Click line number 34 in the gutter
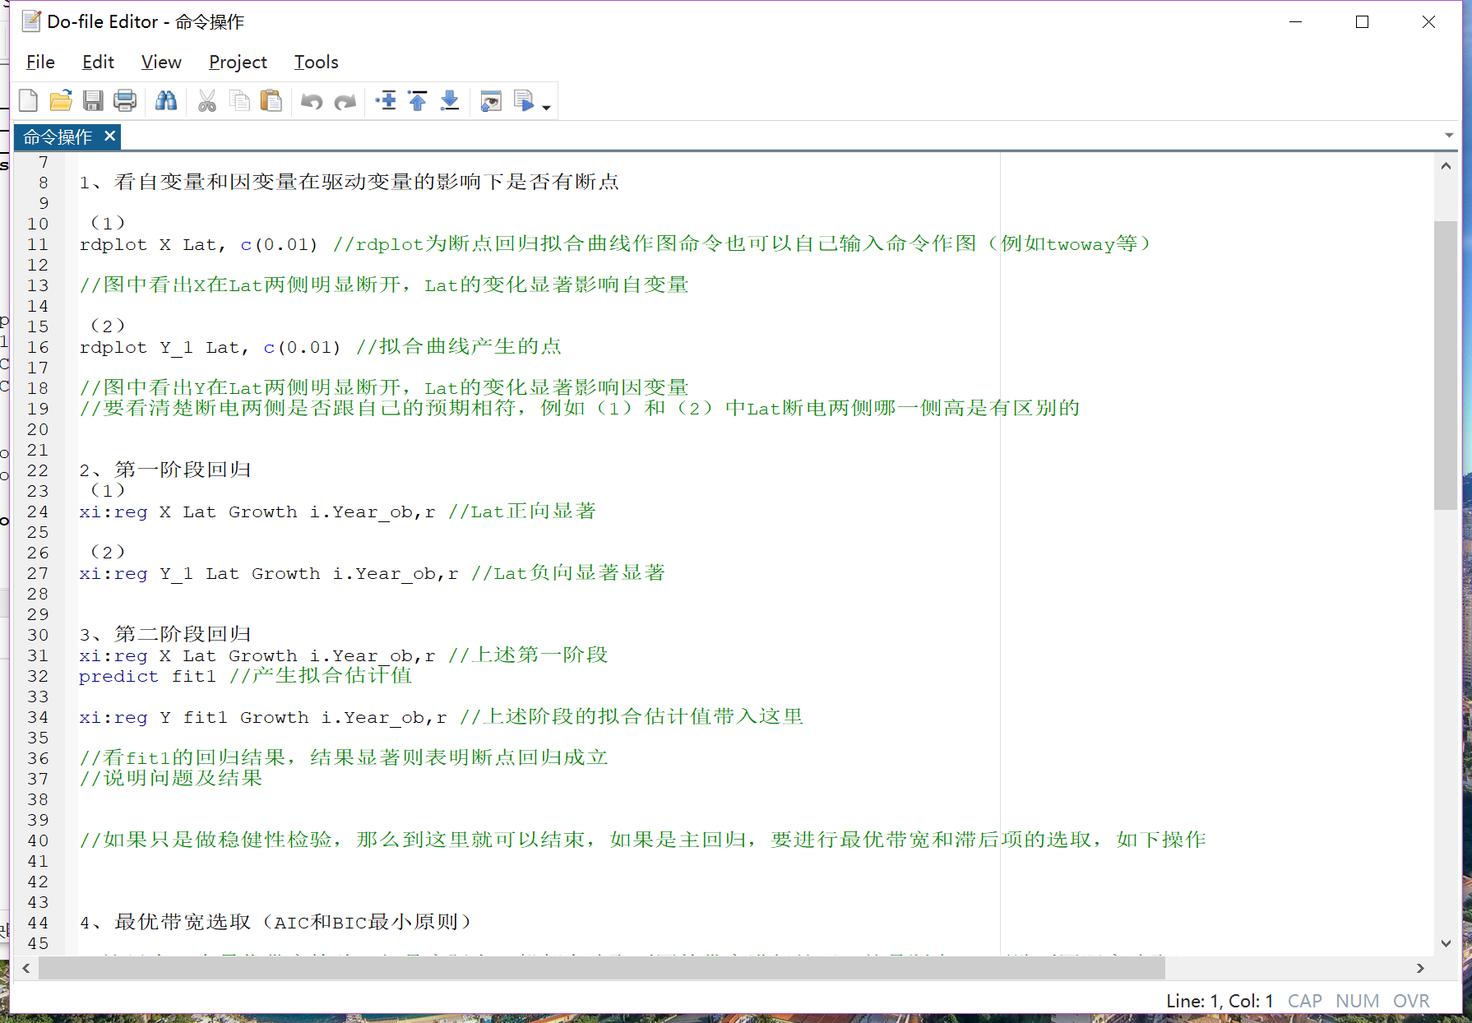The width and height of the screenshot is (1472, 1023). click(x=38, y=717)
